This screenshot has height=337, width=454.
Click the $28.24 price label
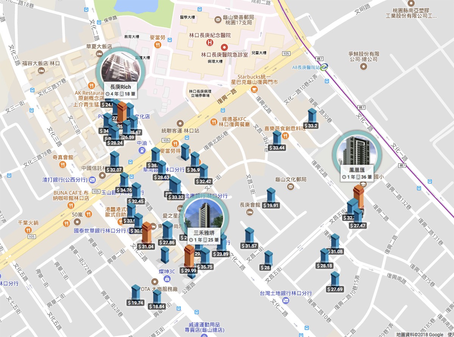[x=115, y=143]
